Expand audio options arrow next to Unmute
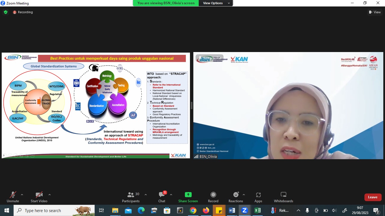The height and width of the screenshot is (216, 385). point(22,195)
